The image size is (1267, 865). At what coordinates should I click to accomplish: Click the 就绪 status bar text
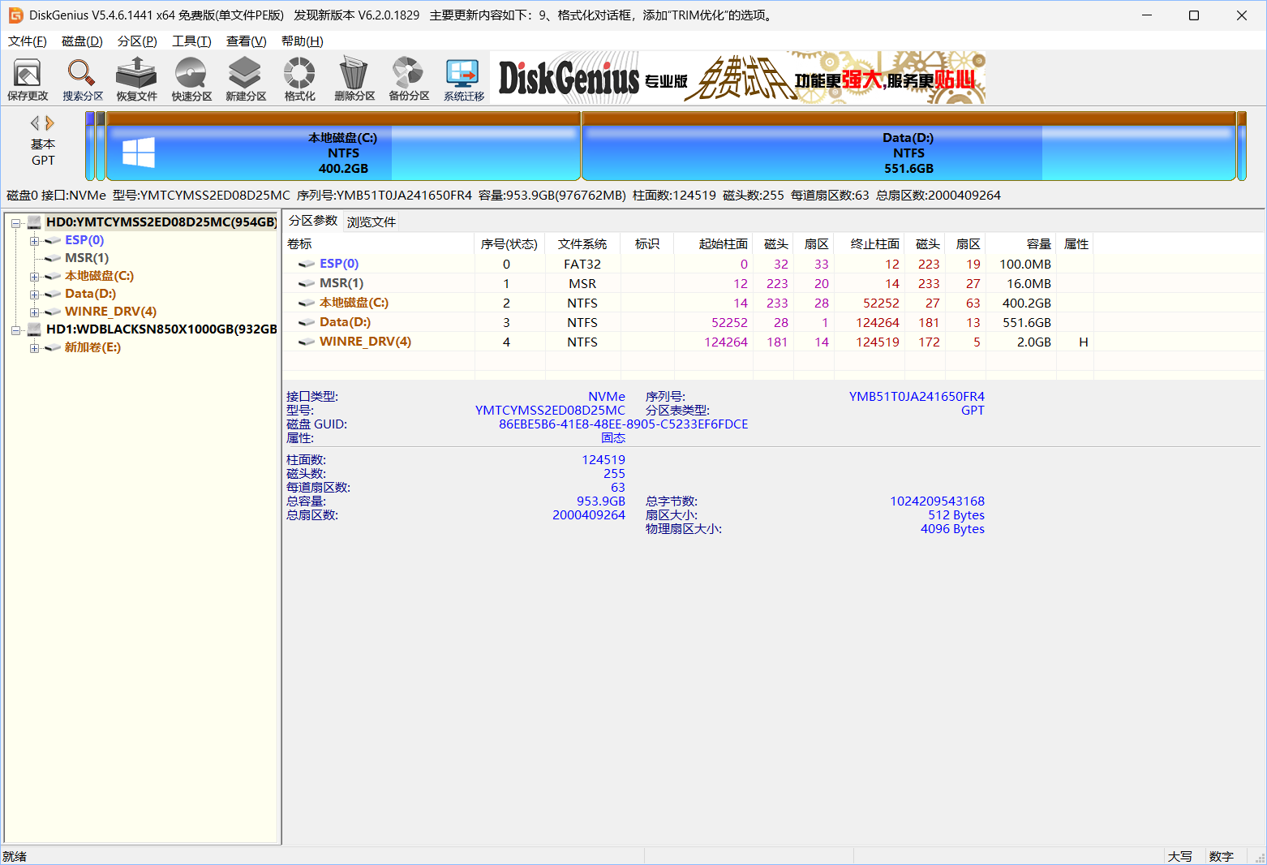(x=15, y=857)
